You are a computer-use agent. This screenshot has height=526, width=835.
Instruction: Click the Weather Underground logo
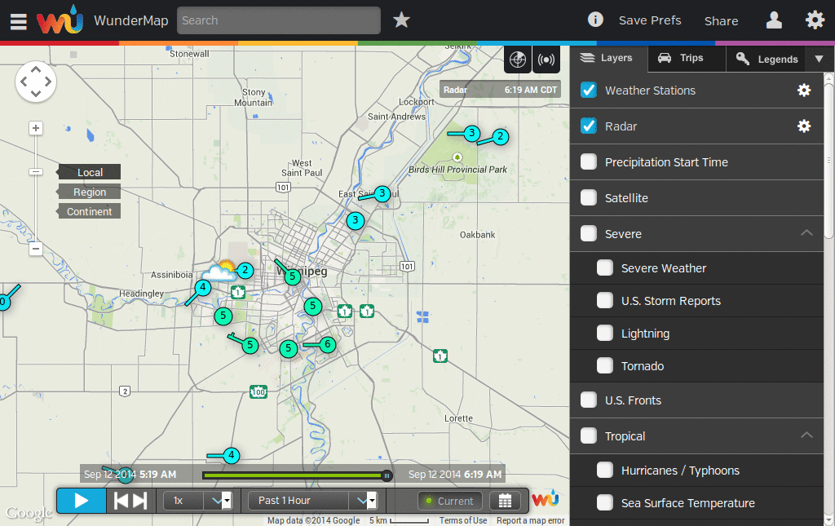point(60,20)
